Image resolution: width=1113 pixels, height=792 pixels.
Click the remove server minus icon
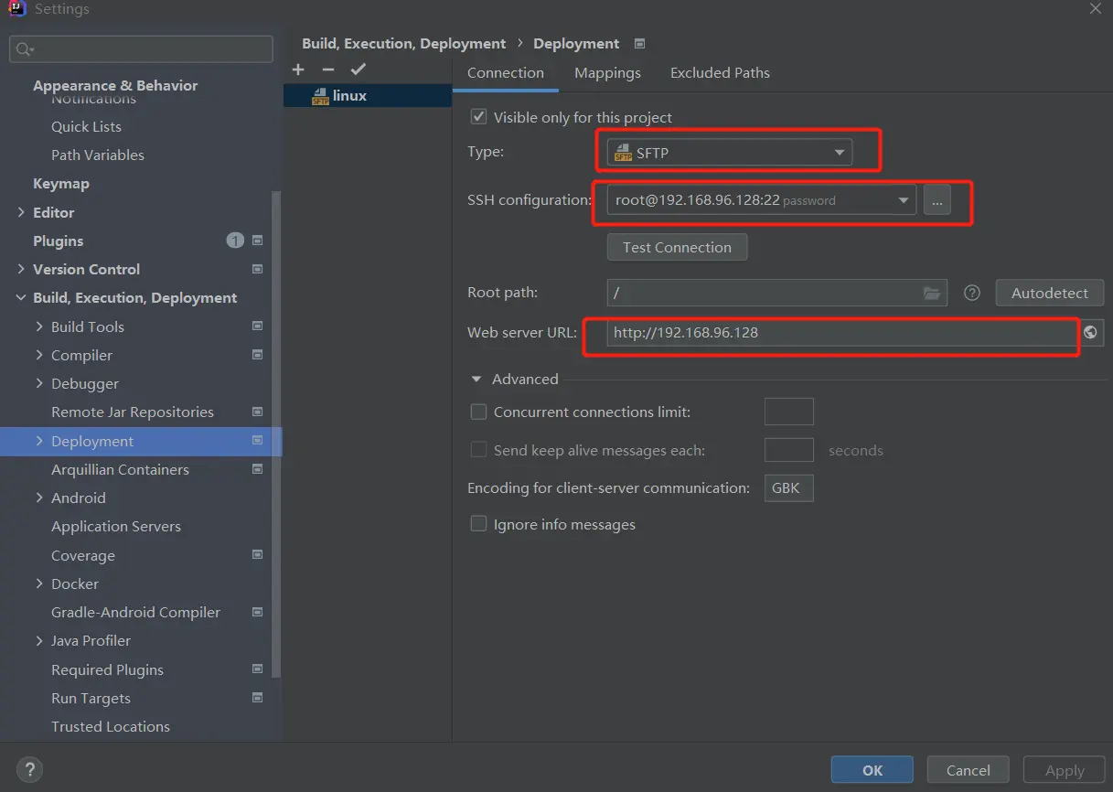point(328,70)
